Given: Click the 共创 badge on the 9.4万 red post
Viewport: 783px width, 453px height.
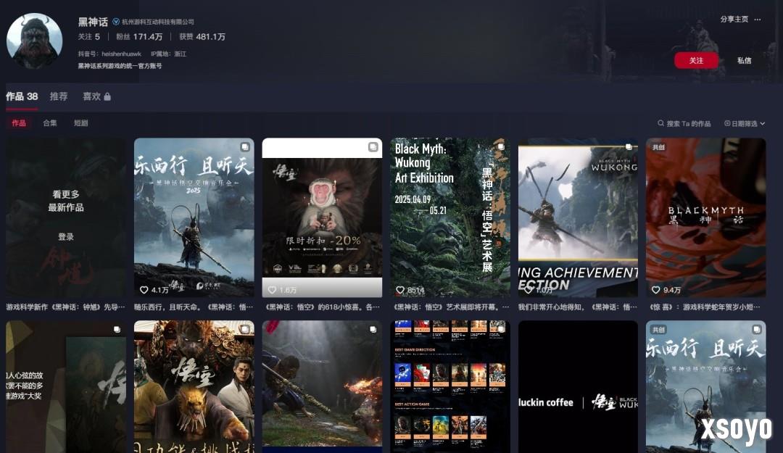Looking at the screenshot, I should [658, 147].
